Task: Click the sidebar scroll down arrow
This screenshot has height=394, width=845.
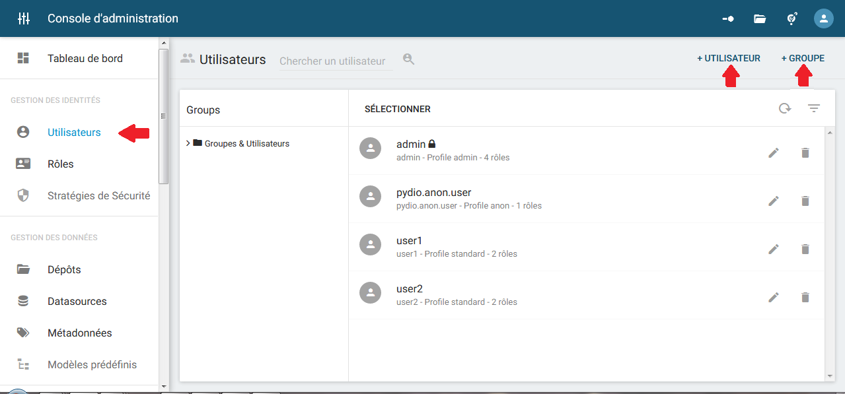Action: pos(163,385)
